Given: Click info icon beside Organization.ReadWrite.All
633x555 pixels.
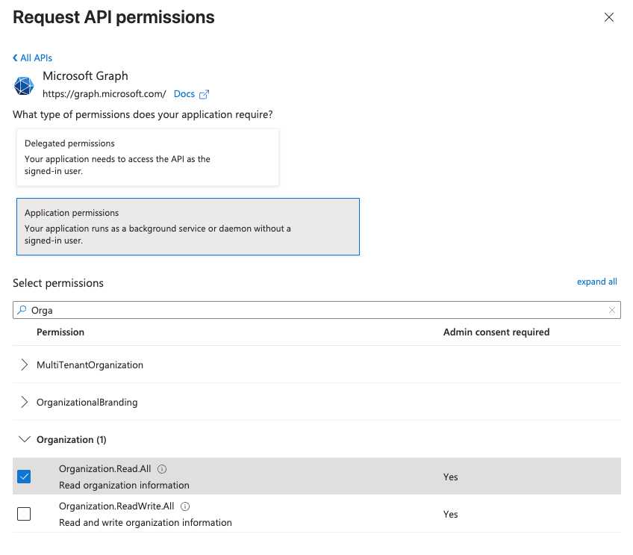Looking at the screenshot, I should pyautogui.click(x=185, y=506).
